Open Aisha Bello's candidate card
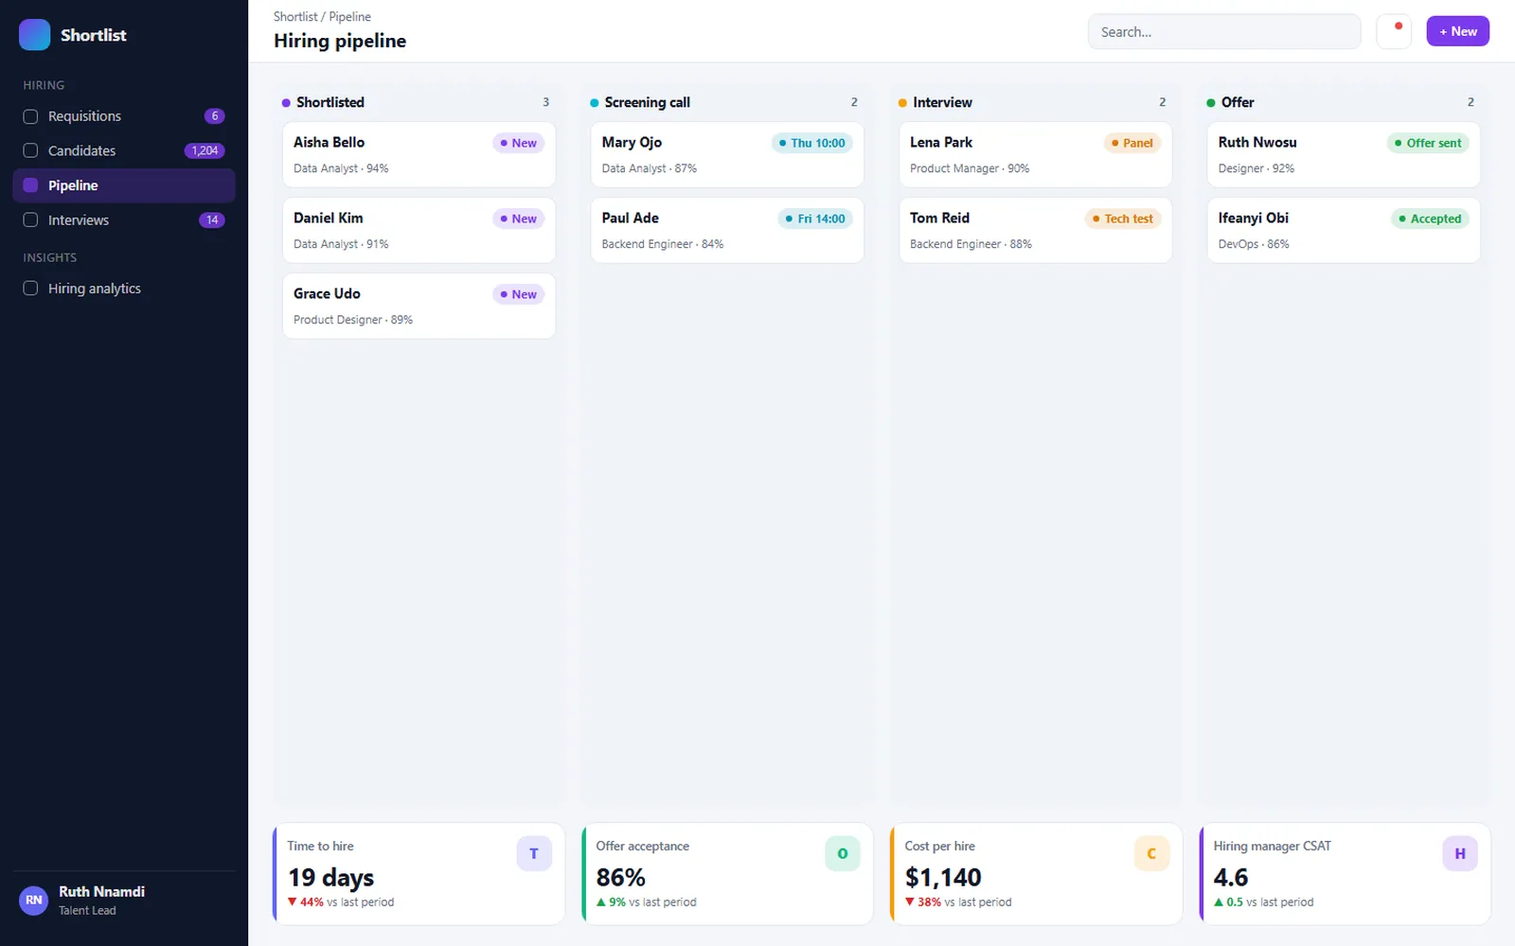Viewport: 1515px width, 946px height. (419, 154)
